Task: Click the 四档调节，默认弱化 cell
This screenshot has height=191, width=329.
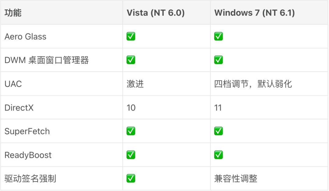Action: [253, 84]
